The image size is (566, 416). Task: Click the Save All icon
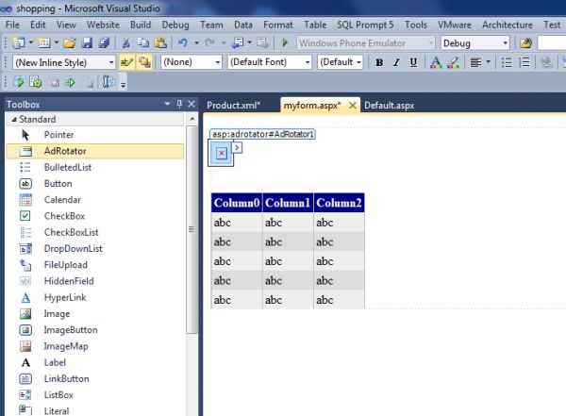pos(104,43)
